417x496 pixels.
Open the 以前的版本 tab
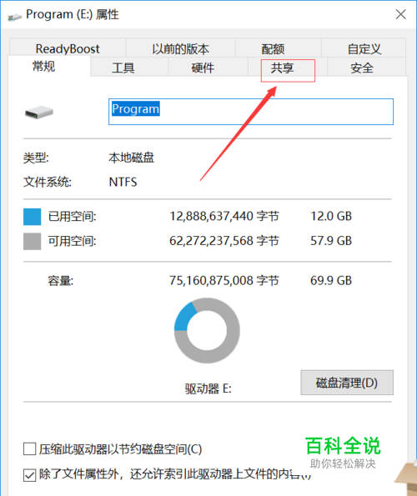[x=181, y=48]
